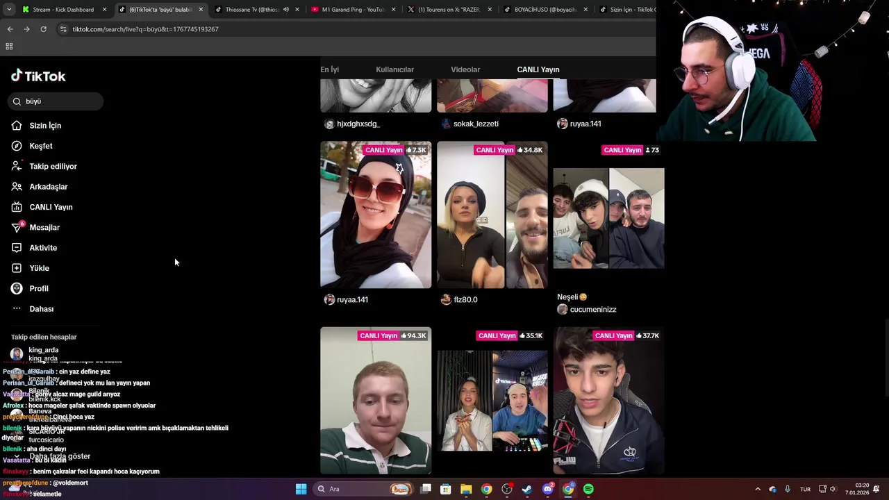The width and height of the screenshot is (889, 500).
Task: Open the Keşfet compass icon
Action: click(x=17, y=146)
